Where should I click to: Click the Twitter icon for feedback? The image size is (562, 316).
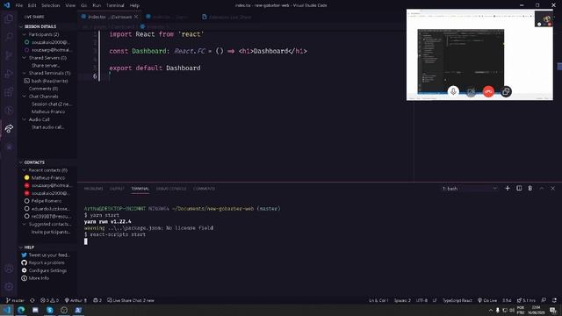tap(24, 255)
